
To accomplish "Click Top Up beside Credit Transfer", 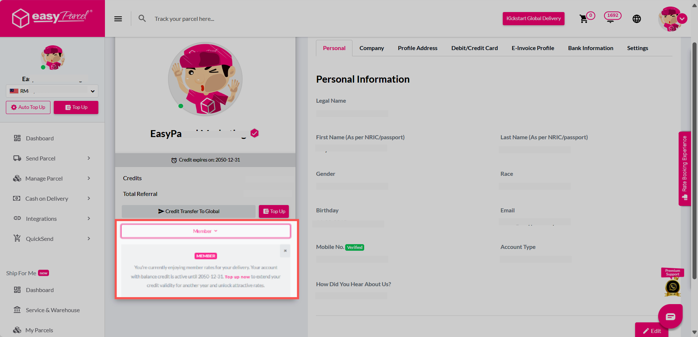I will (x=274, y=211).
